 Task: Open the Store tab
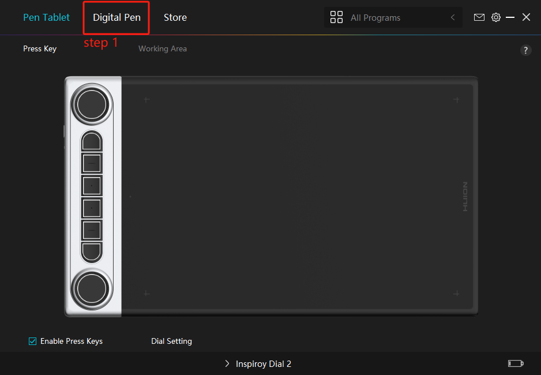(175, 17)
